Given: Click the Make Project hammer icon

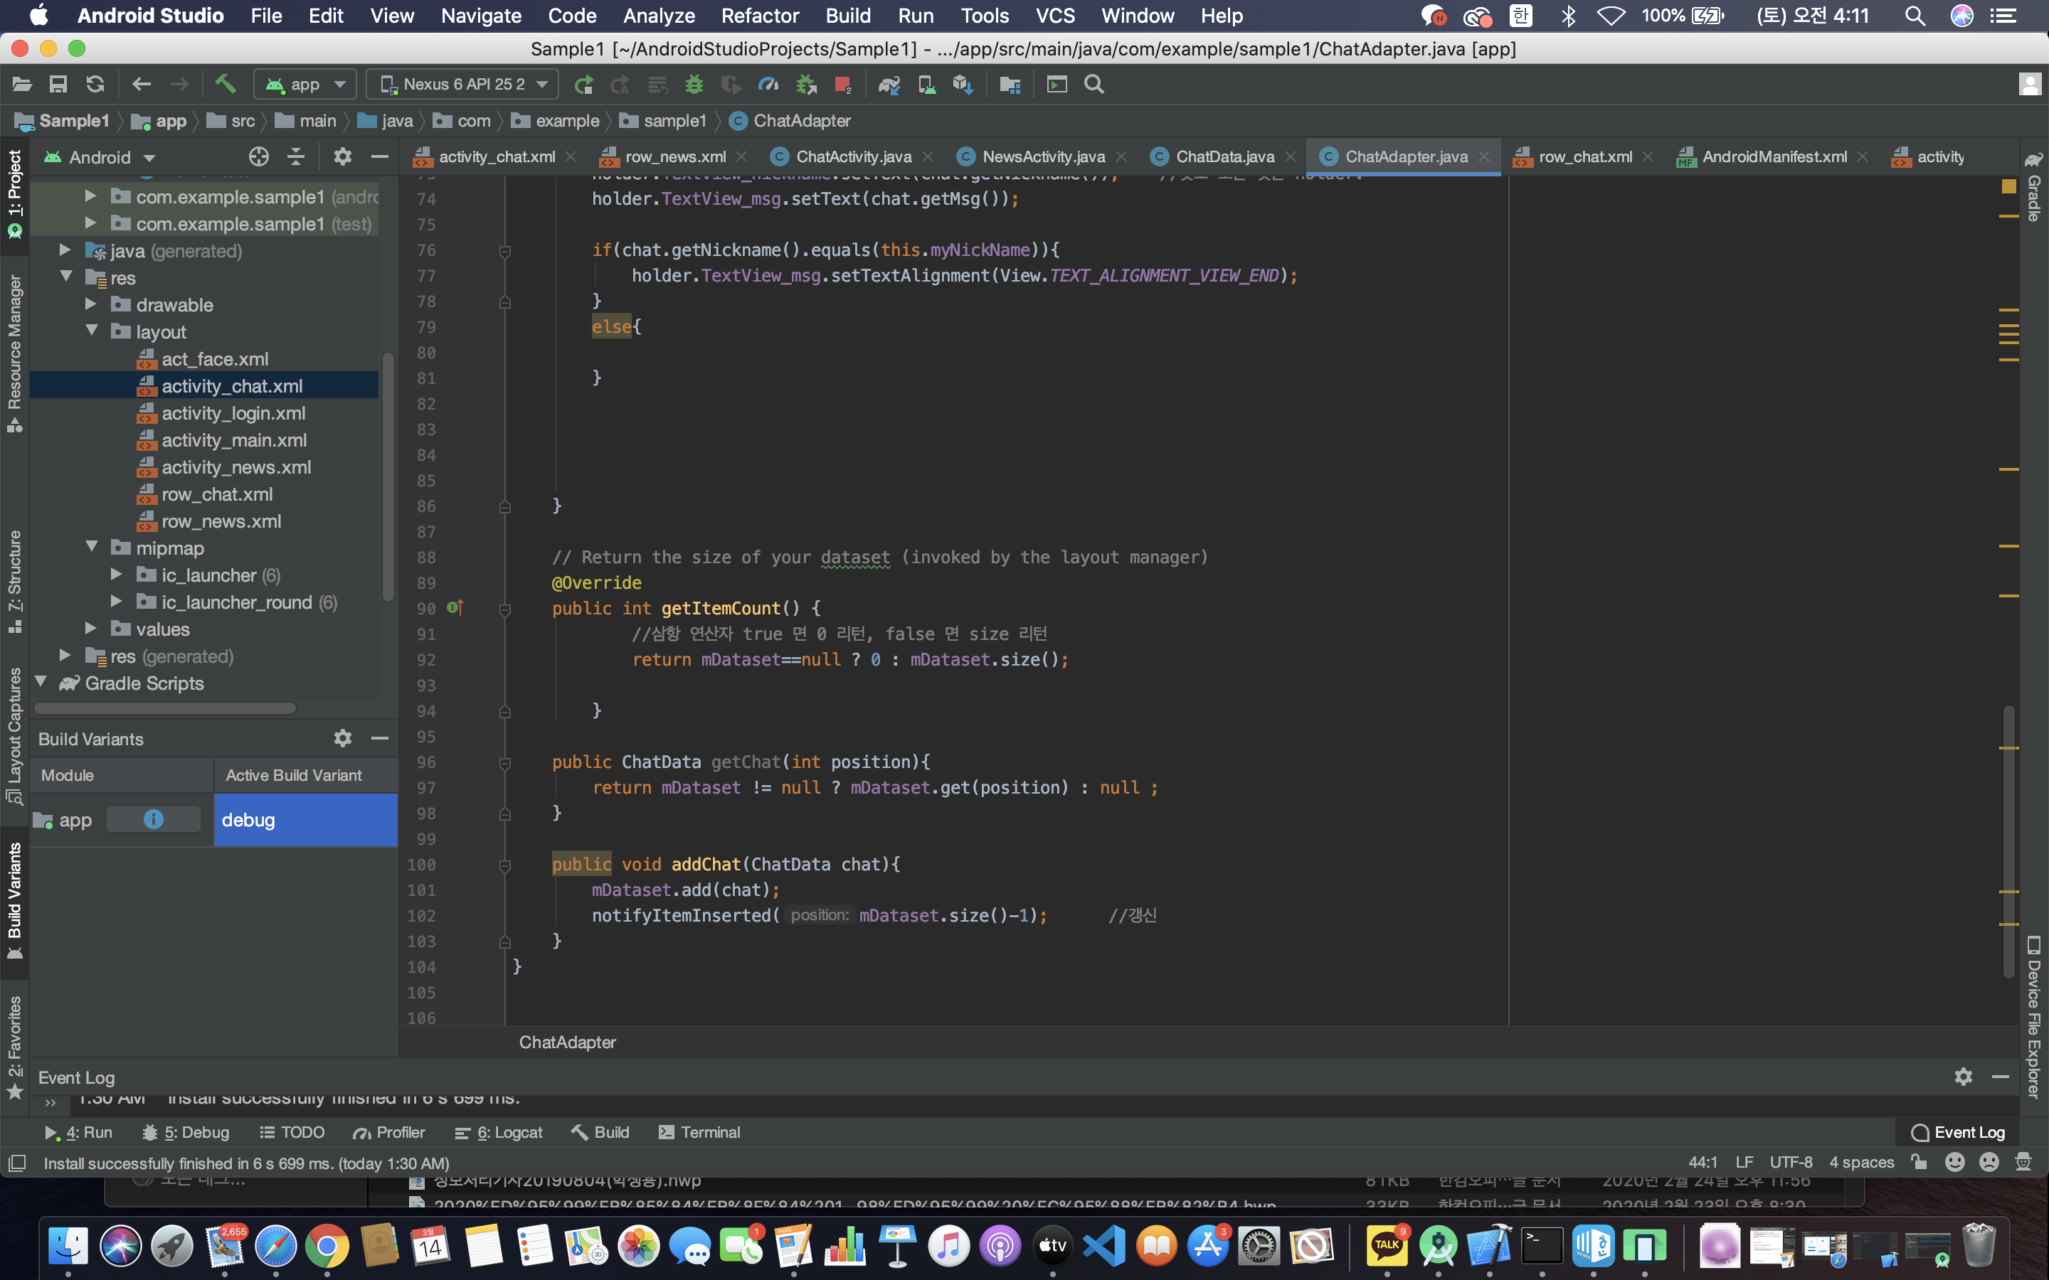Looking at the screenshot, I should (x=224, y=84).
